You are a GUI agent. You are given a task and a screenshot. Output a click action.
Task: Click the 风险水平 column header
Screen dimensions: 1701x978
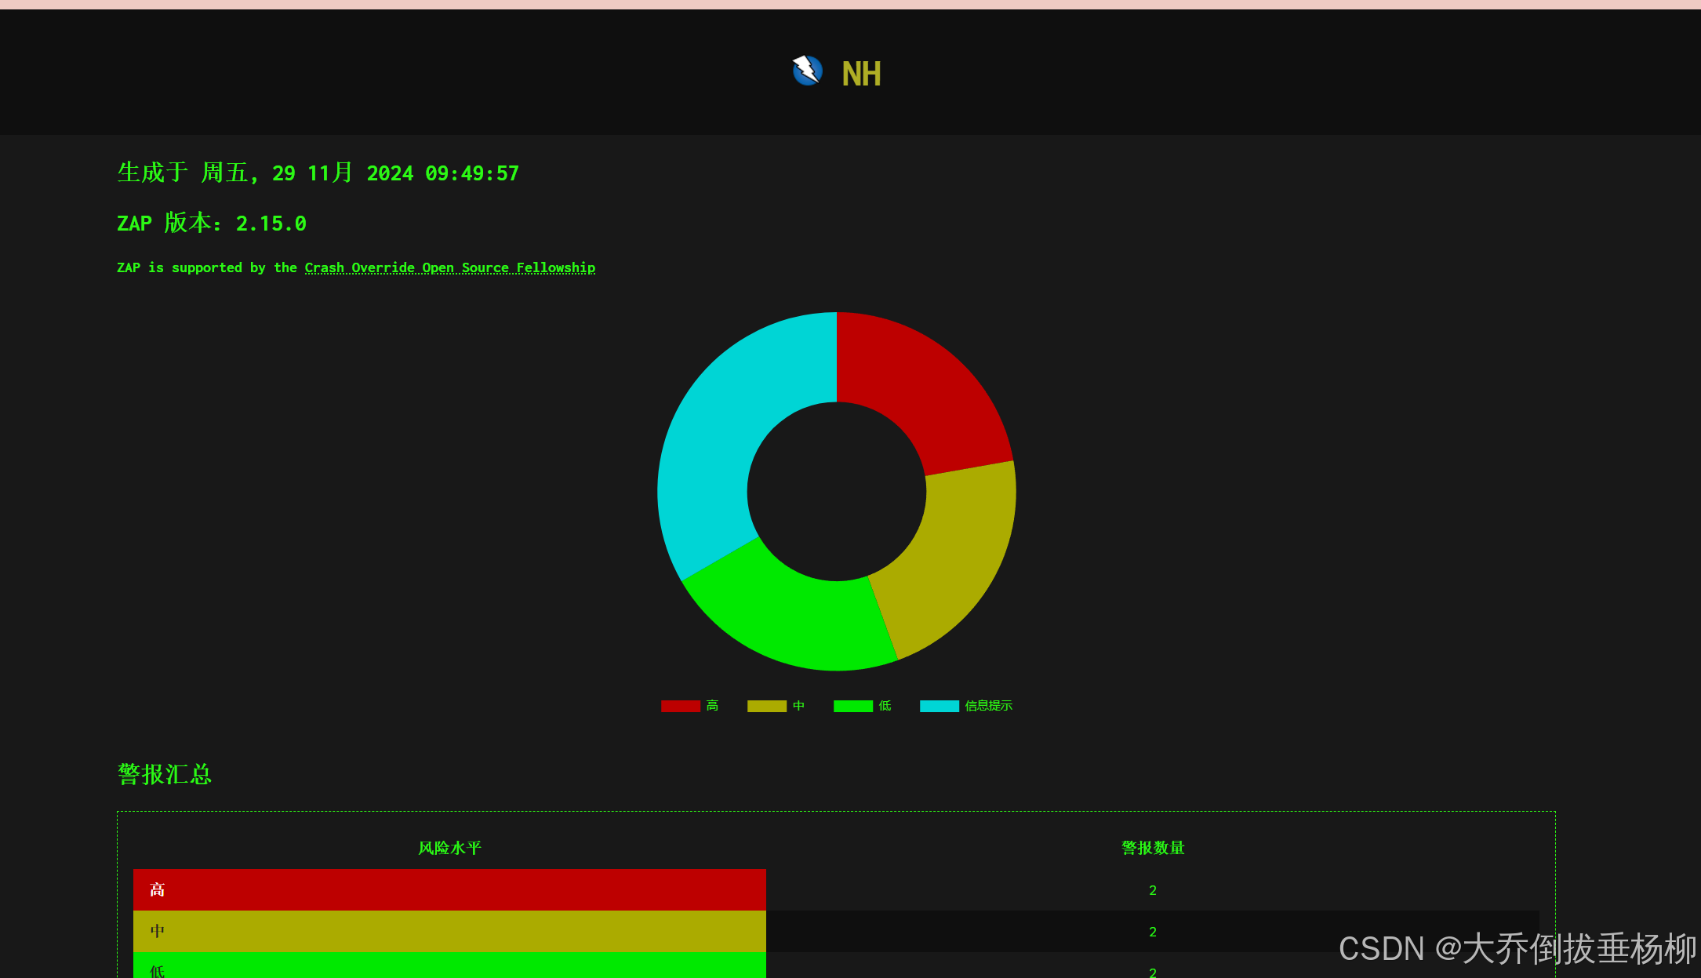449,848
